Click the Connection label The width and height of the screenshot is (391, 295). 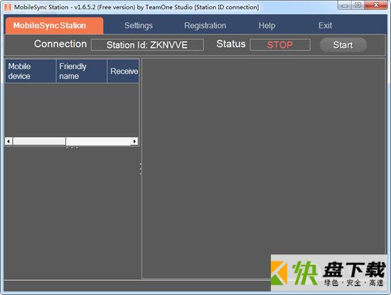tap(60, 44)
